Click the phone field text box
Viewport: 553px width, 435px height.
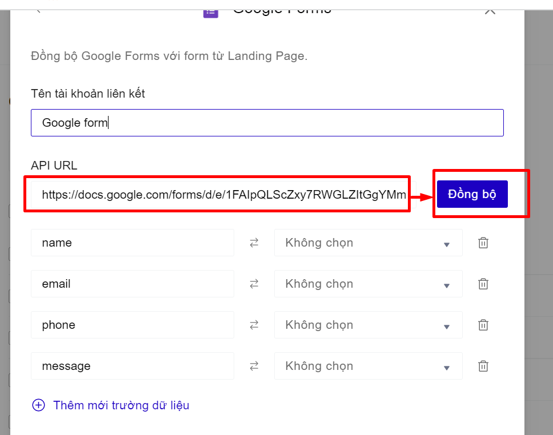132,325
